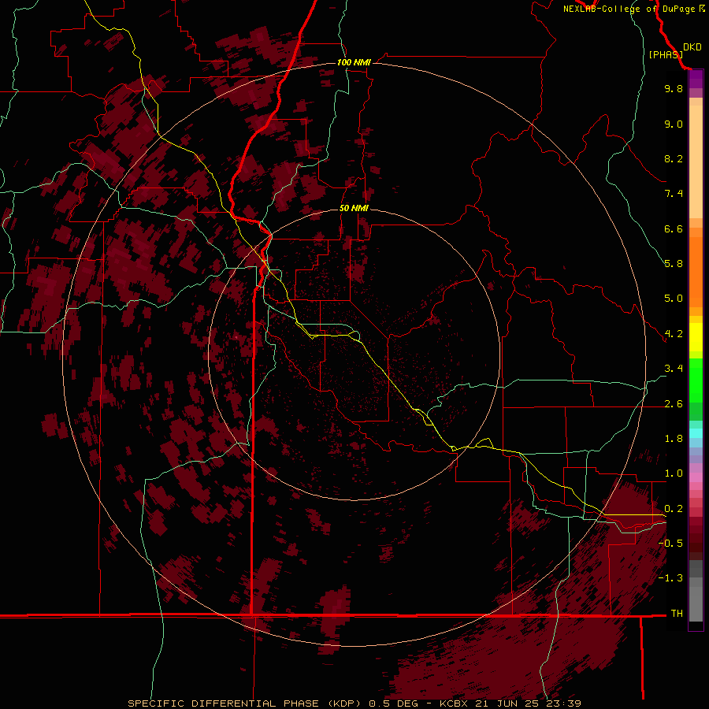This screenshot has height=709, width=709.
Task: Click the 5.0 value on the color scale
Action: tap(674, 299)
